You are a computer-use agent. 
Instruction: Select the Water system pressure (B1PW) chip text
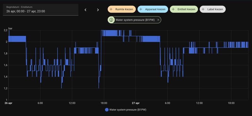point(135,20)
